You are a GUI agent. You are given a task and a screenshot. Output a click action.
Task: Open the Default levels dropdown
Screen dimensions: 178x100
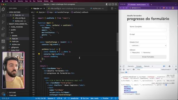(x=166, y=69)
